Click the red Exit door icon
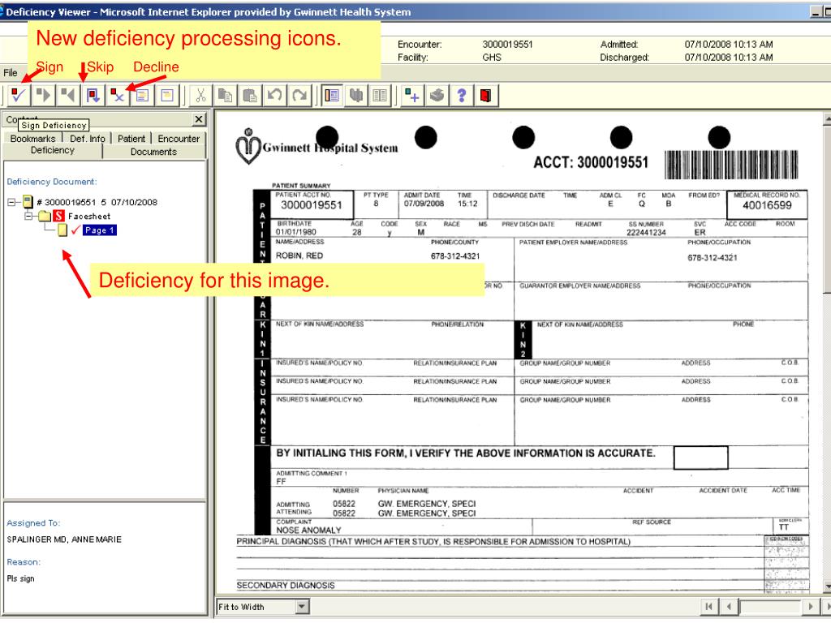 486,96
